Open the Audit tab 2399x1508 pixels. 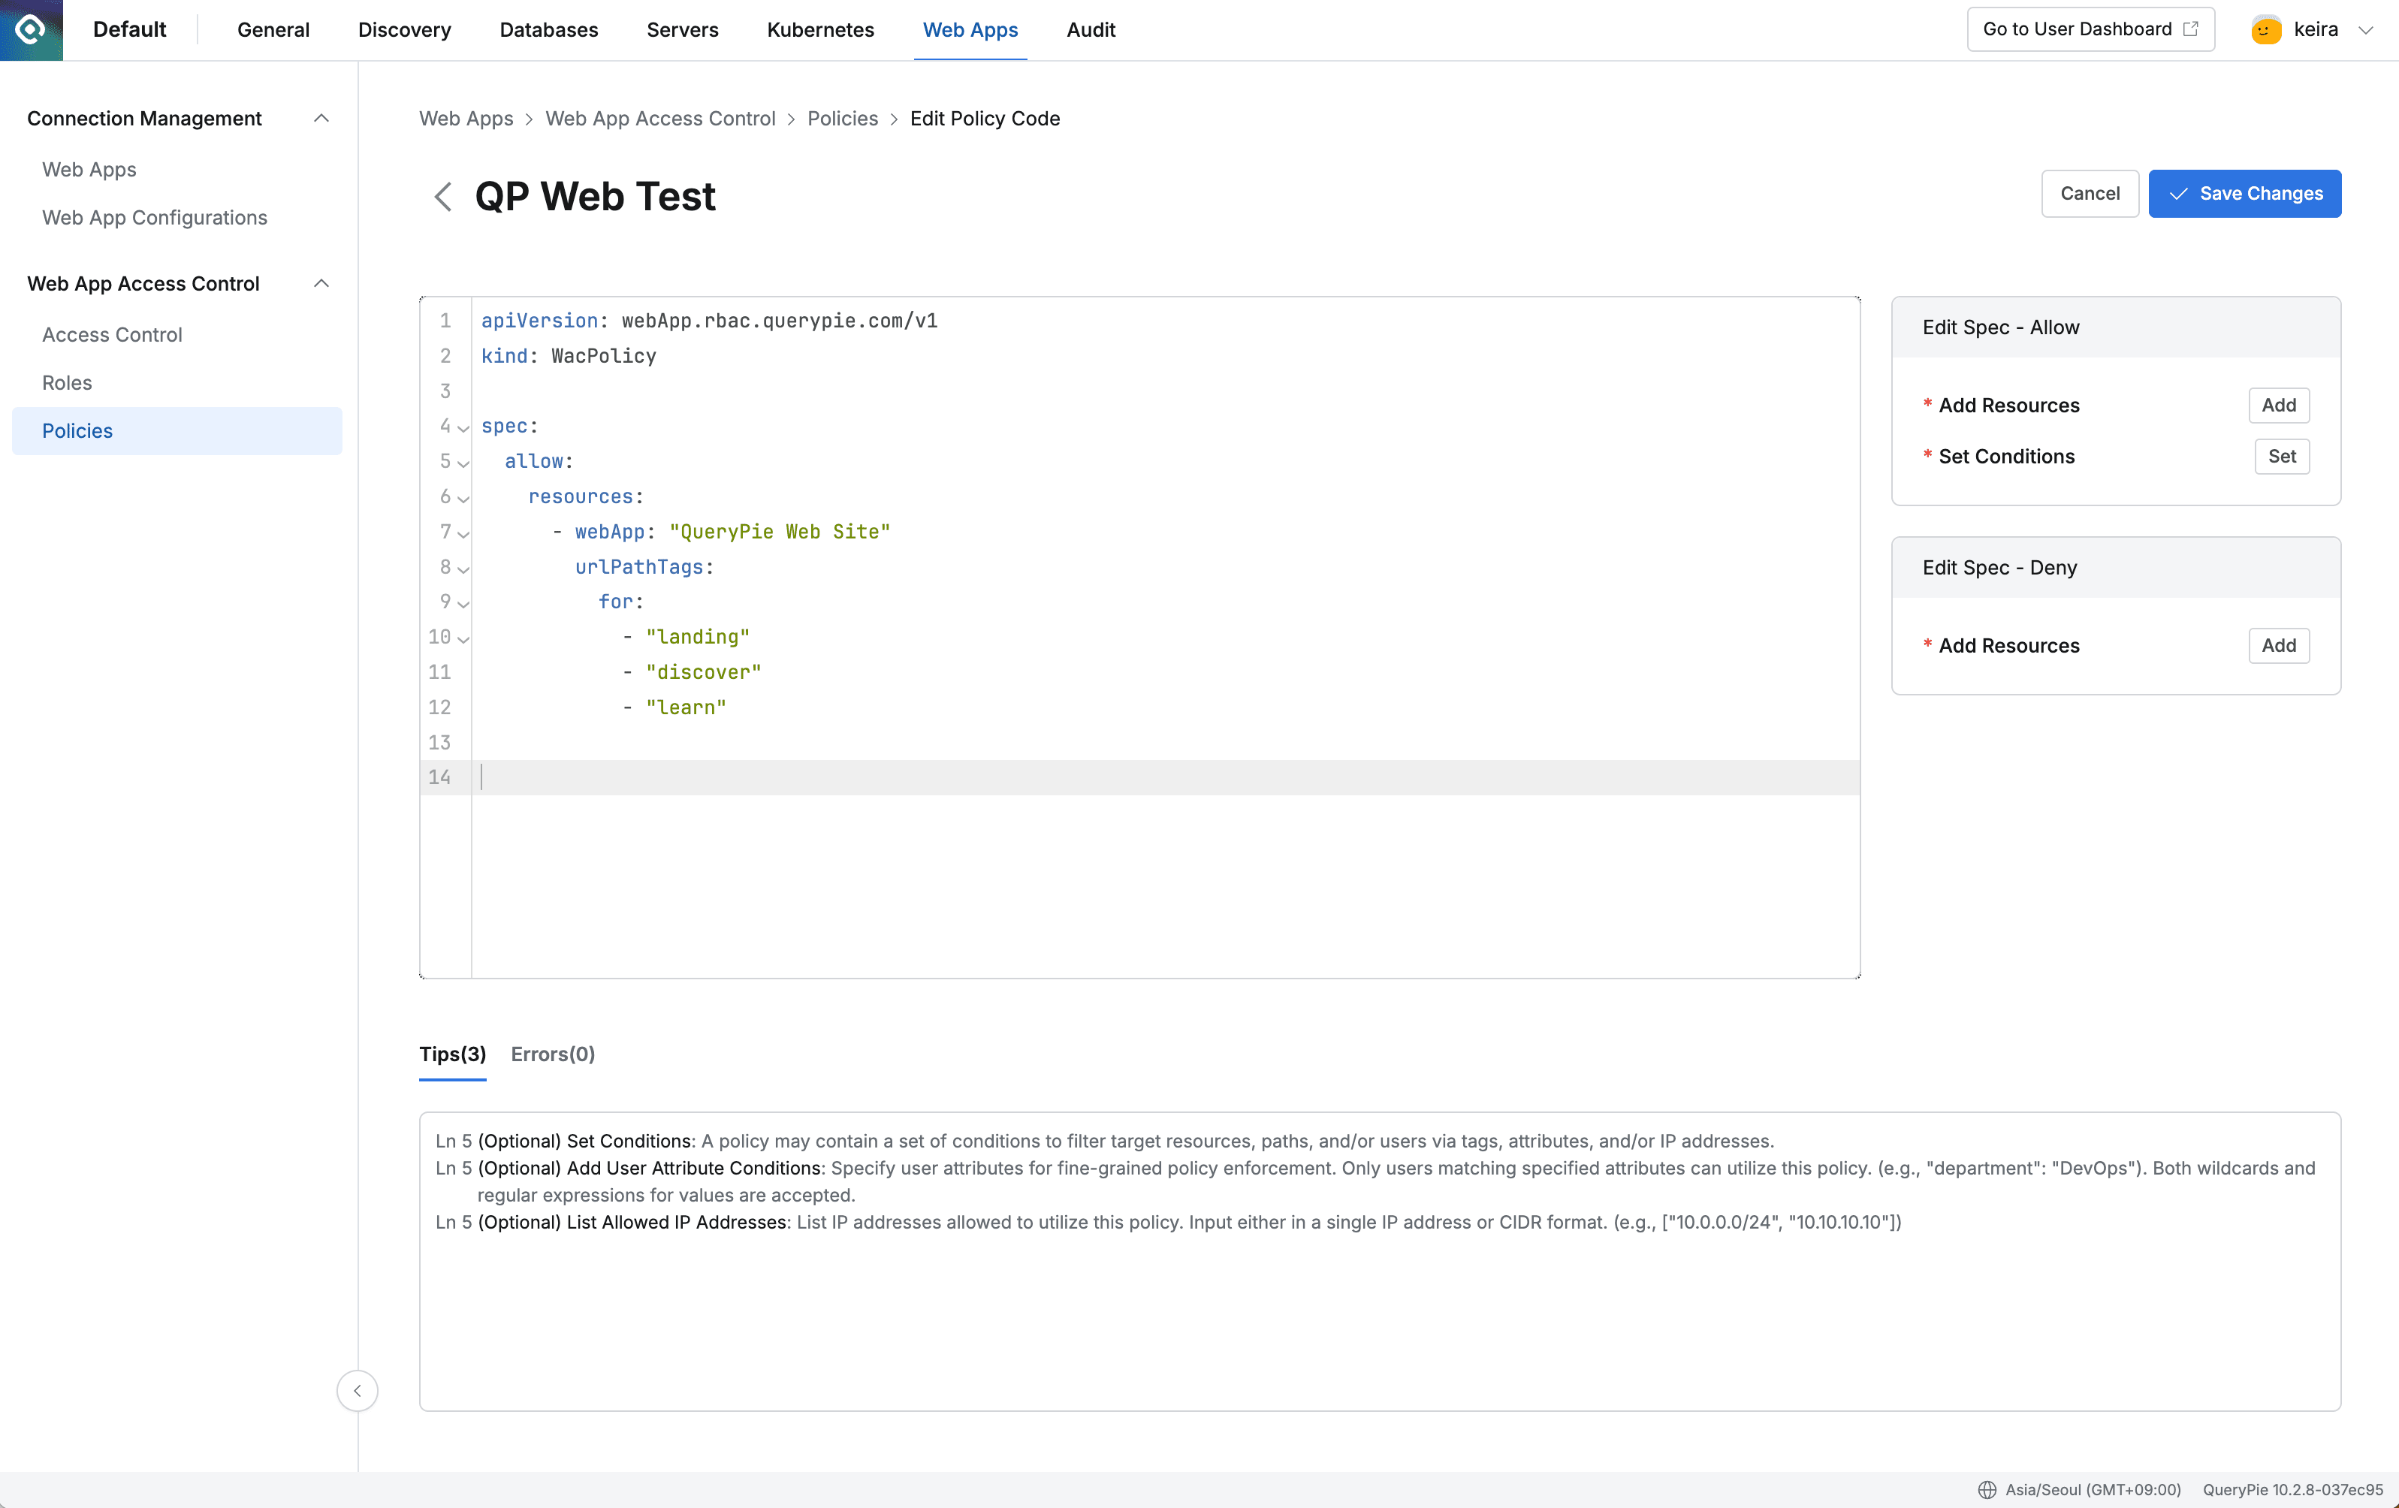click(1091, 30)
